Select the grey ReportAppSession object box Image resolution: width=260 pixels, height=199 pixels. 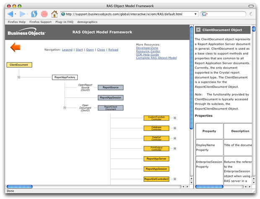(111, 97)
